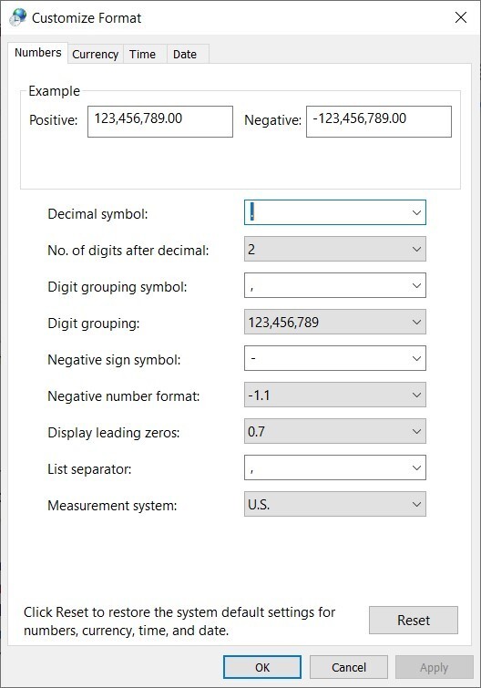Click the 'Display leading zeros:' label
Viewport: 481px width, 688px height.
click(114, 433)
